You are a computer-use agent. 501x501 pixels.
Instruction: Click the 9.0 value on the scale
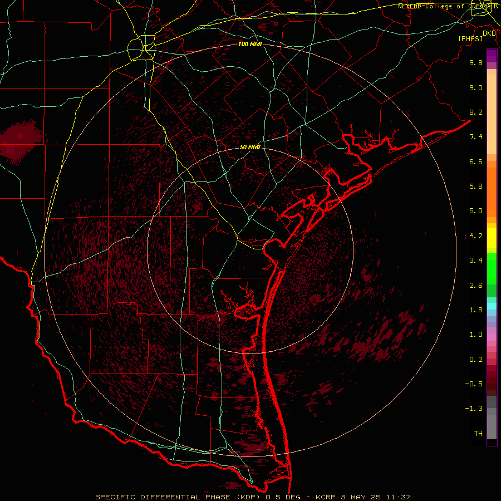(x=476, y=87)
